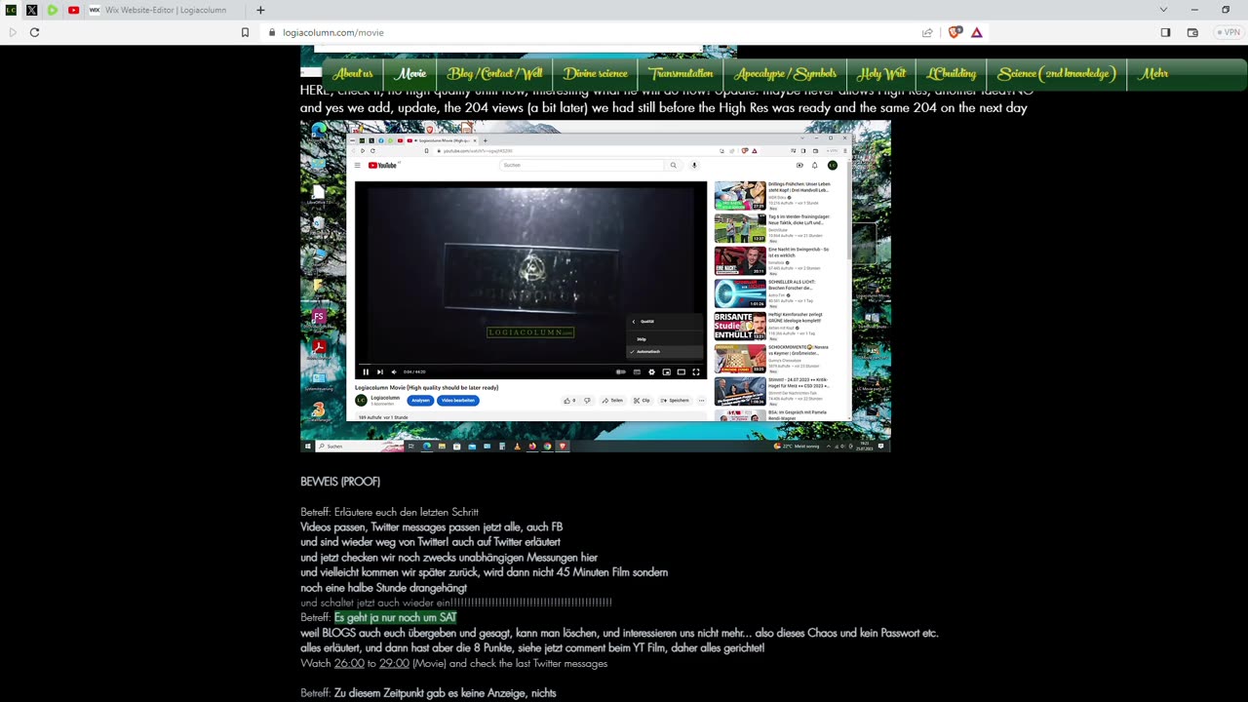Click the VPN button
The image size is (1248, 702).
pyautogui.click(x=1228, y=32)
